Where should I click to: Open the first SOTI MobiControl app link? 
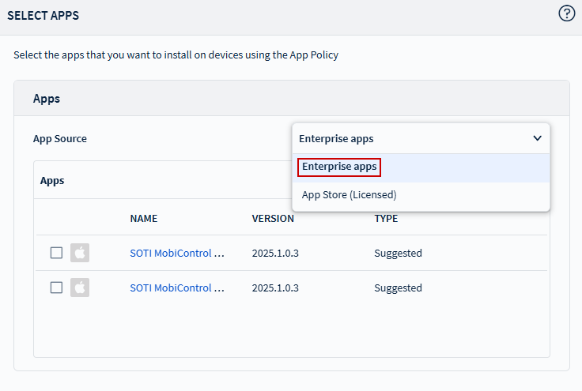click(x=176, y=254)
